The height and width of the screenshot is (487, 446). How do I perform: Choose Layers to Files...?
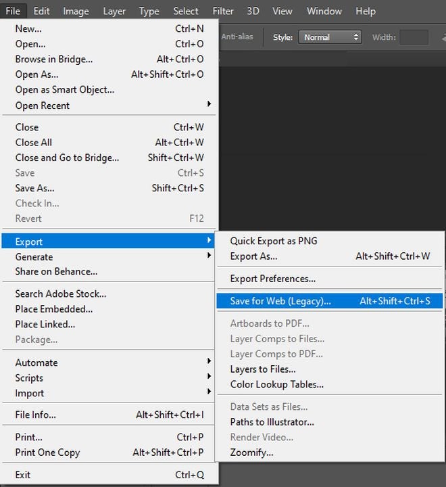[x=330, y=369]
